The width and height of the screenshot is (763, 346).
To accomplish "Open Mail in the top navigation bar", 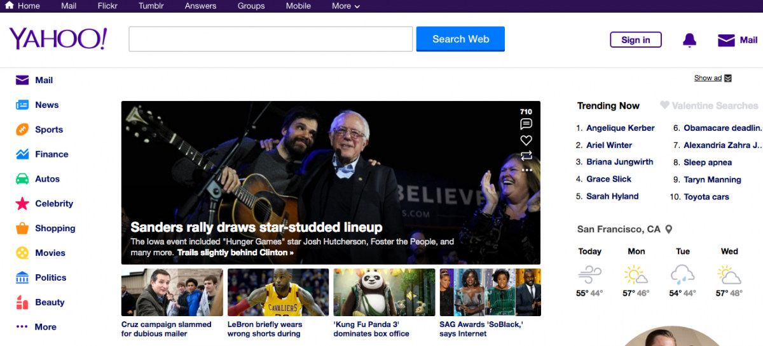I will 69,6.
